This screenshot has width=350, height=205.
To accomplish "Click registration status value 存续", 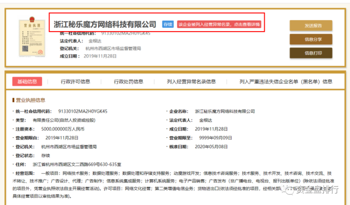I will (45, 155).
